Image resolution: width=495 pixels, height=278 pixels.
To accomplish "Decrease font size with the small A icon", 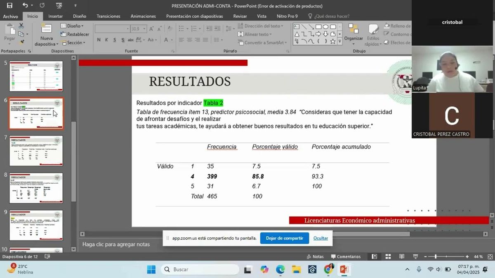I will click(159, 29).
